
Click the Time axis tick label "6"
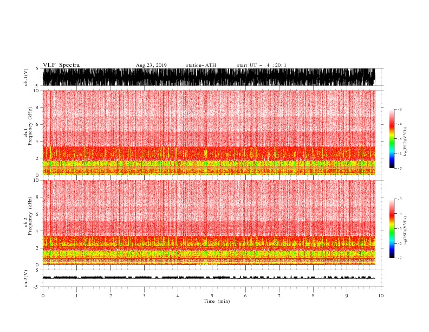point(246,296)
